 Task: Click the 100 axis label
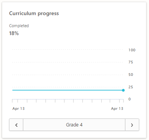[132, 50]
